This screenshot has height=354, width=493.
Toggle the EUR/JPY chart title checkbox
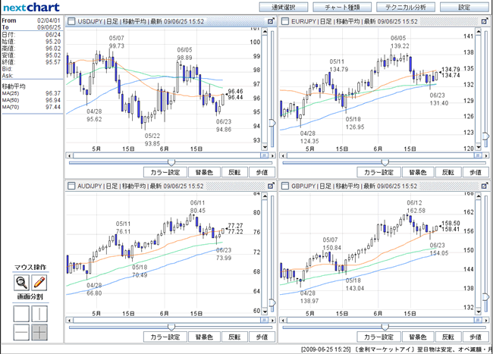pyautogui.click(x=285, y=21)
